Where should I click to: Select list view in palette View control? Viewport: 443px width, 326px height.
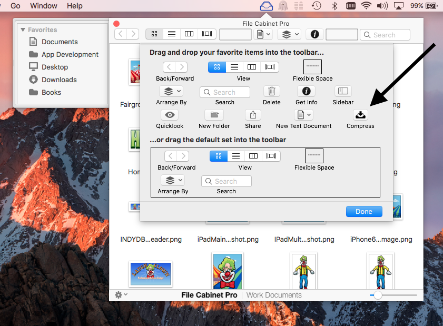coord(234,67)
